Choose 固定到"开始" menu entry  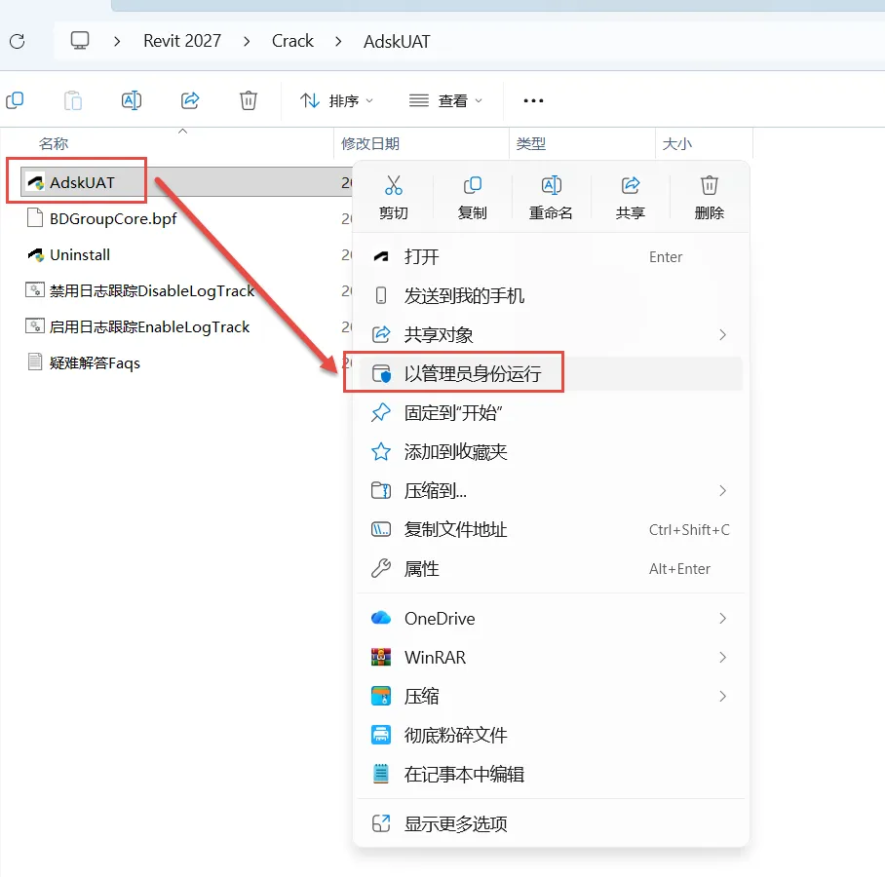point(551,412)
